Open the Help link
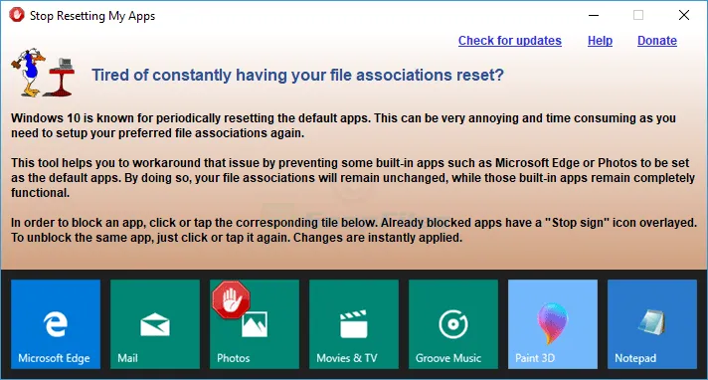Screen dimensions: 708x380 tap(600, 41)
